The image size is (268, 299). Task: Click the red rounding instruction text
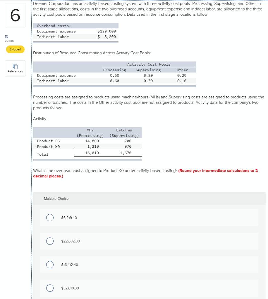(145, 173)
